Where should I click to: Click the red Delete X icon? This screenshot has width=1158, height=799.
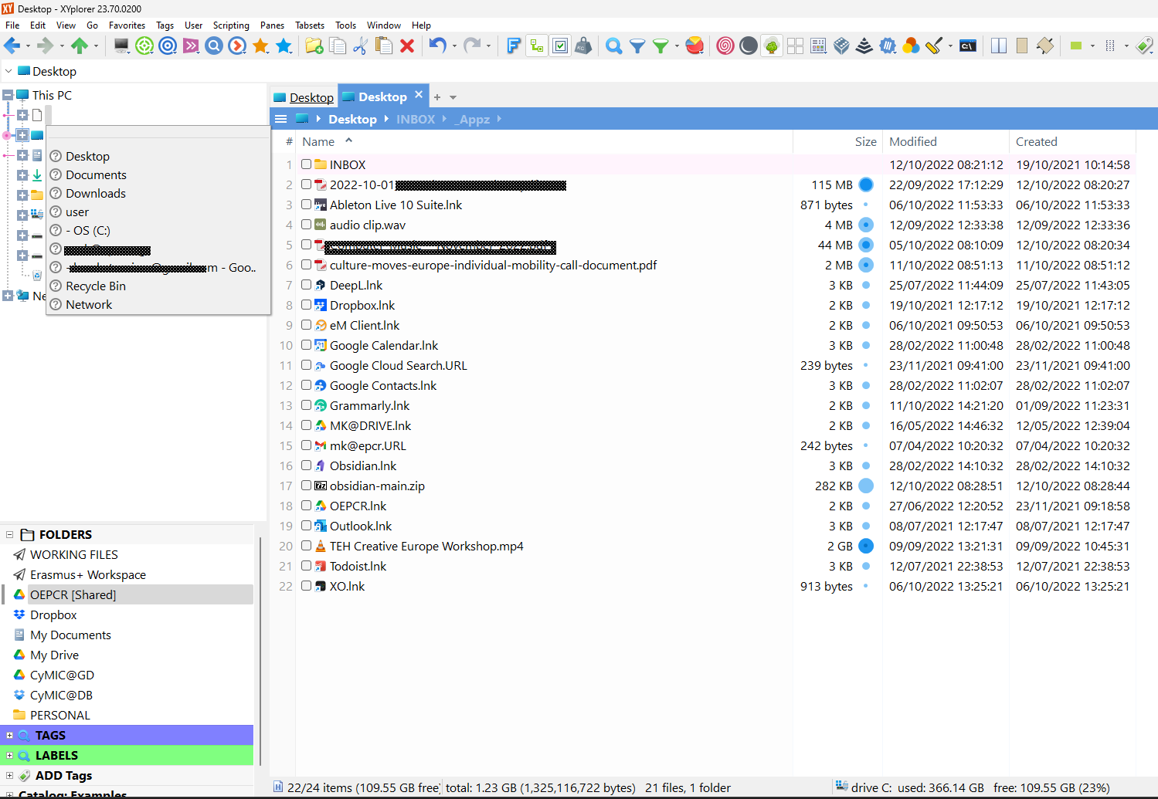(407, 46)
